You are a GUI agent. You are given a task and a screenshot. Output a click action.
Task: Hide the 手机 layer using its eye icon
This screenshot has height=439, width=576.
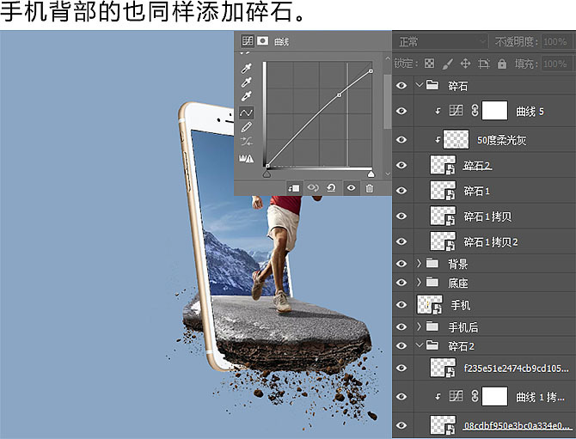pos(401,304)
